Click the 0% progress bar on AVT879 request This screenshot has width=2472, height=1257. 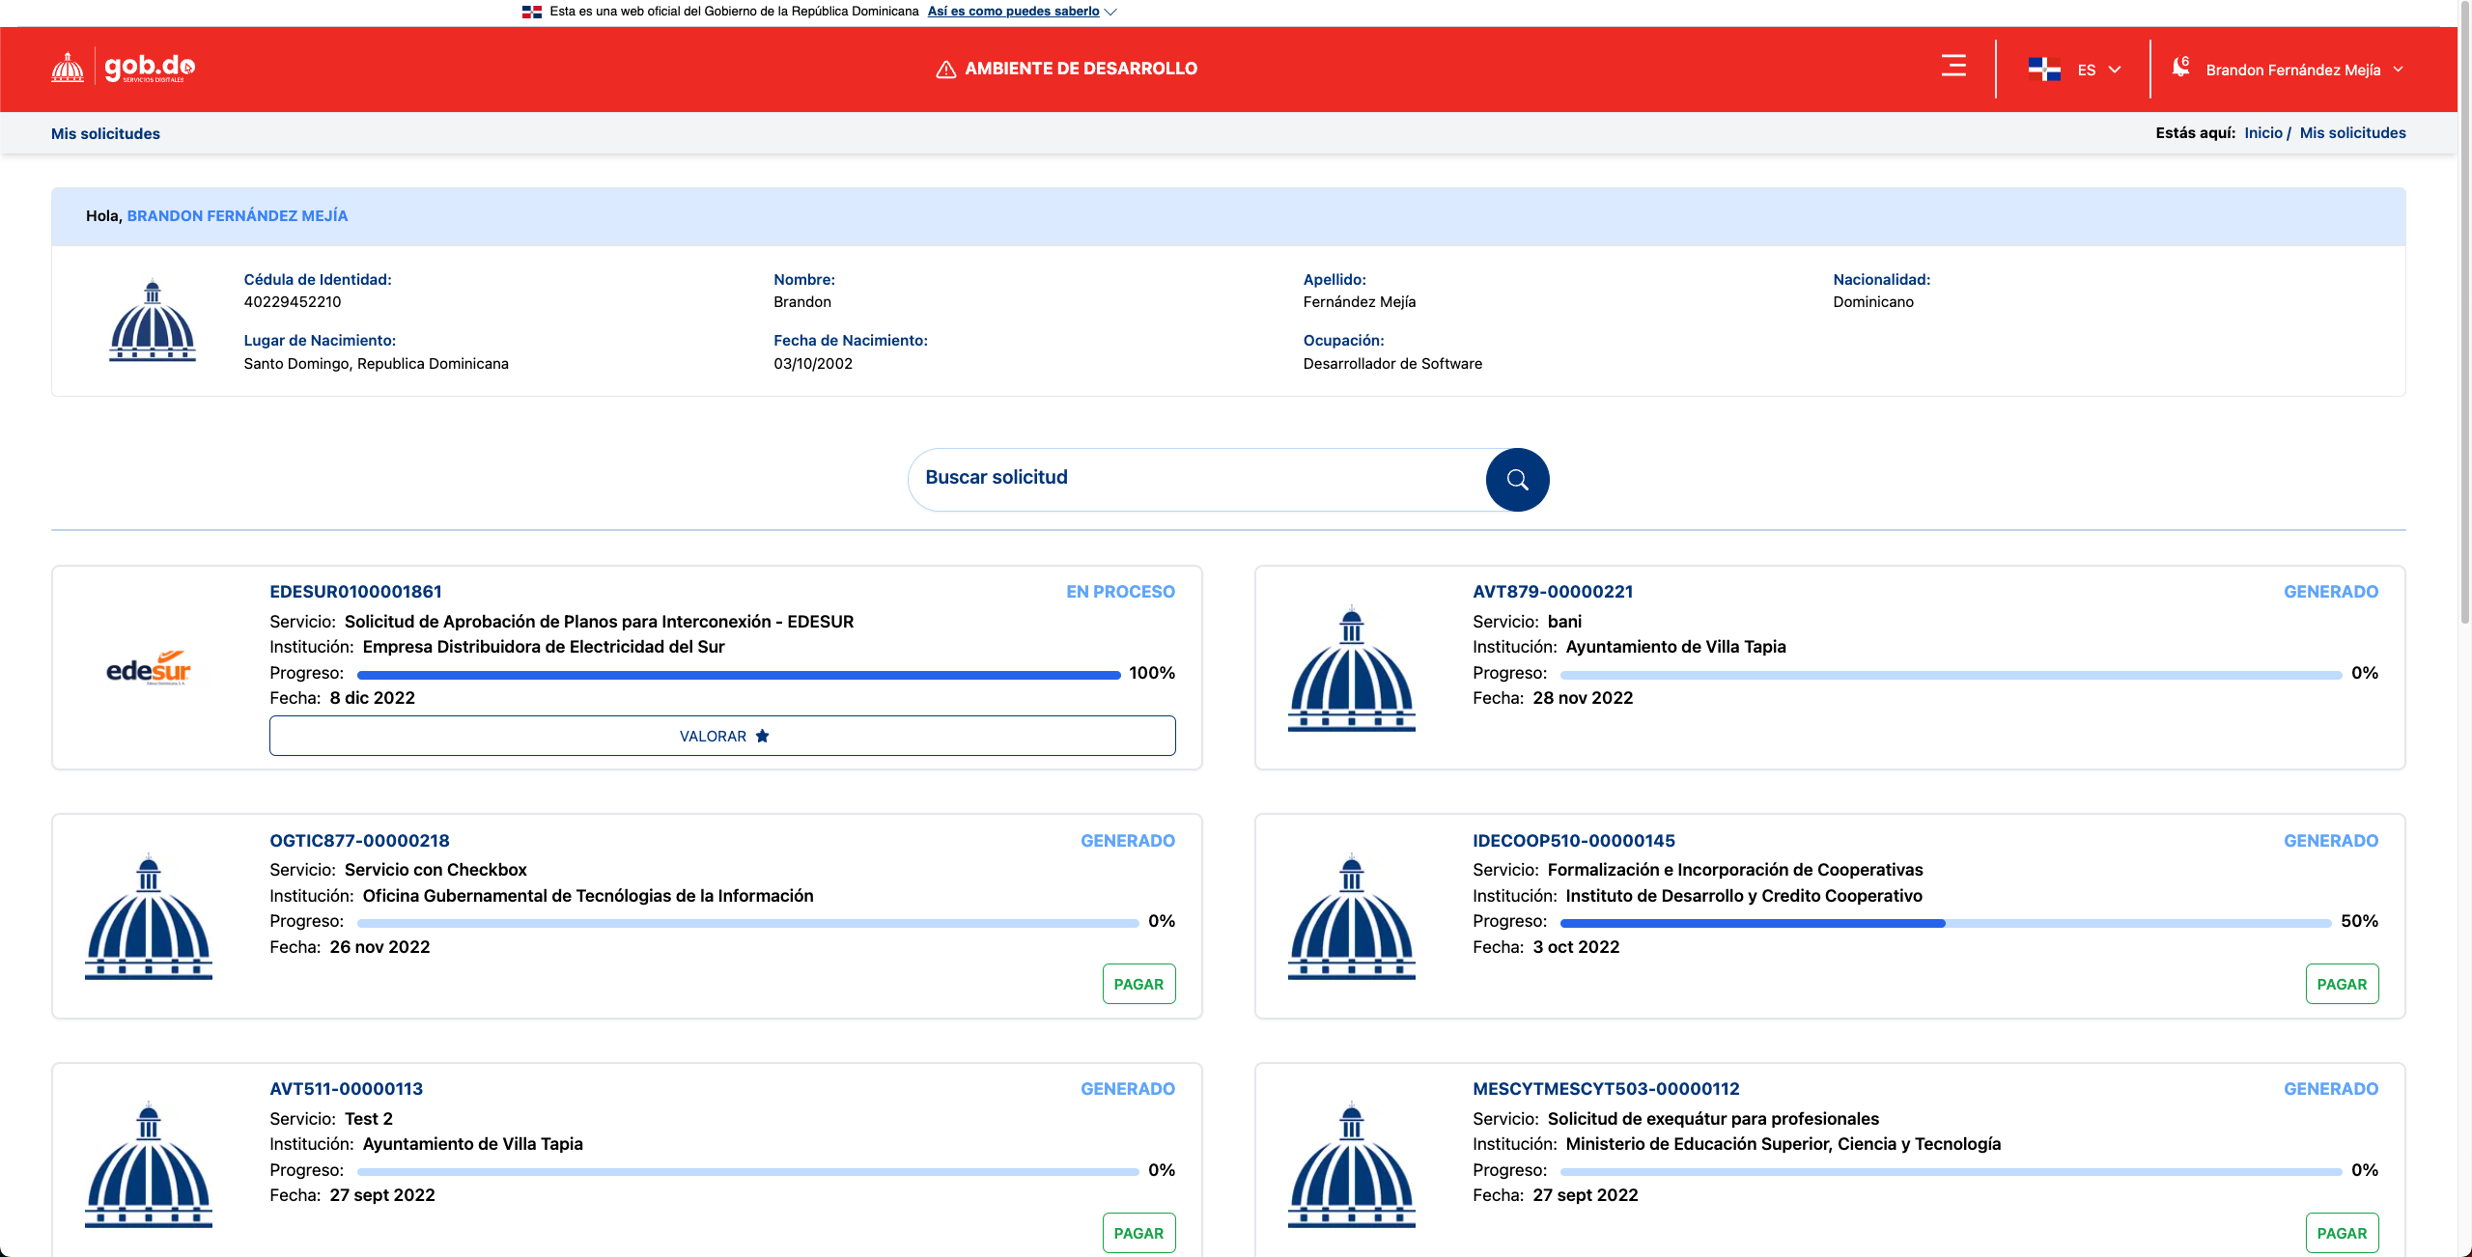click(x=1951, y=675)
